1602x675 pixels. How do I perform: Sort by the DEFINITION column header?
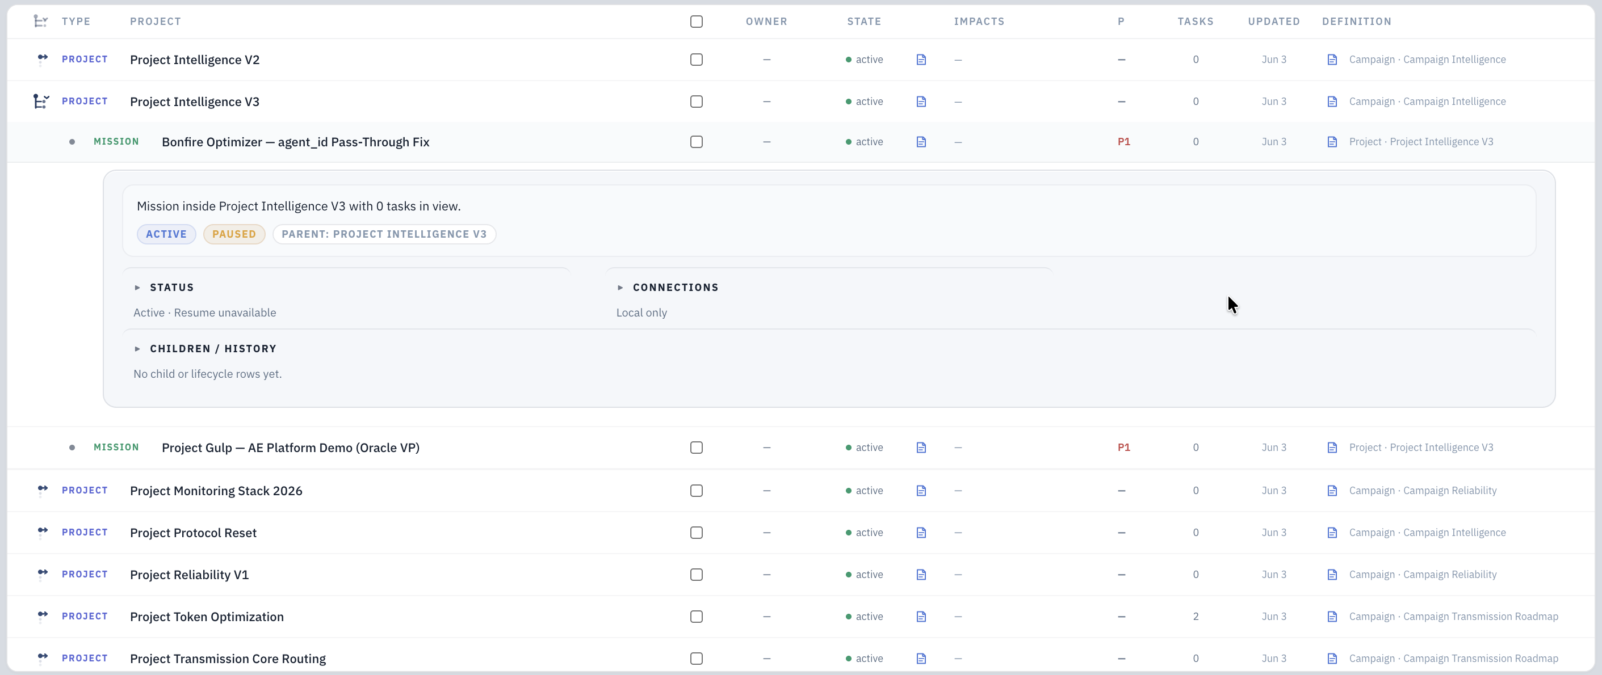(1356, 21)
